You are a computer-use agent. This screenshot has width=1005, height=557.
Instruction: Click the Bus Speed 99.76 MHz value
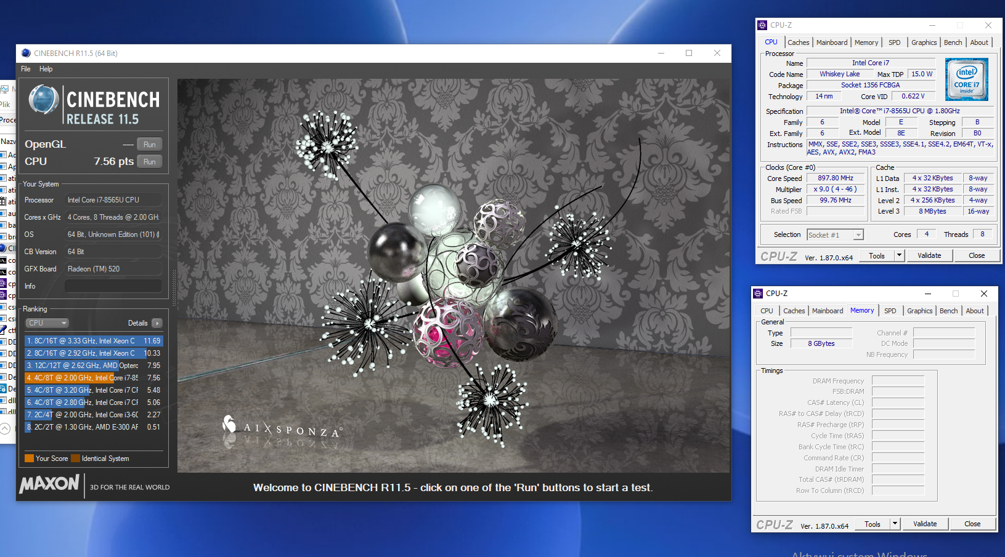pos(836,201)
